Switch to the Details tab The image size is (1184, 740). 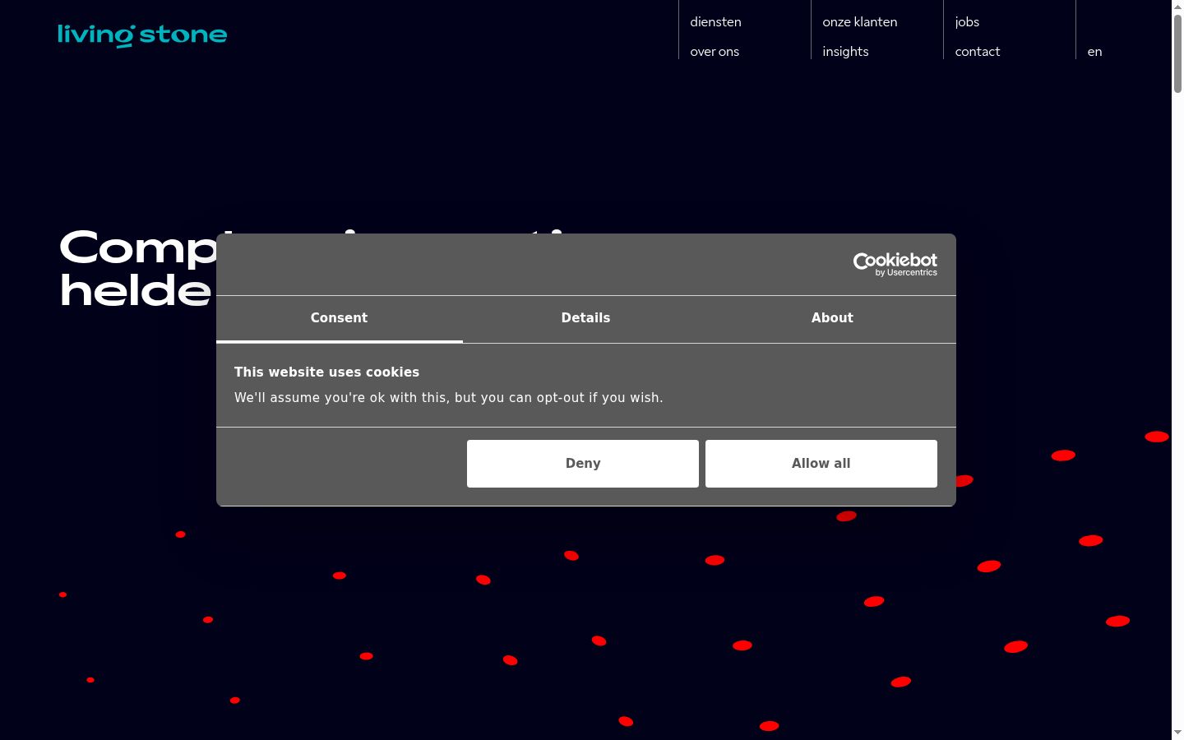coord(585,318)
